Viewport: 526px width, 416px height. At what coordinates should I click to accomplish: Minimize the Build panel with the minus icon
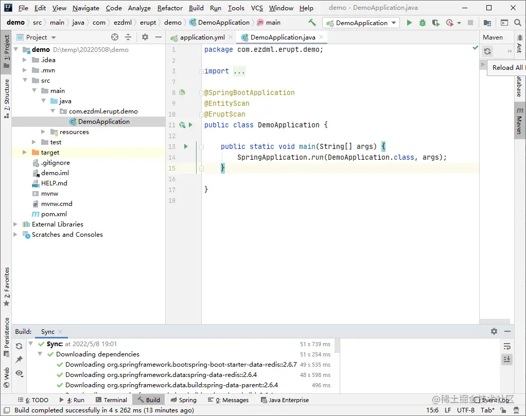(507, 331)
